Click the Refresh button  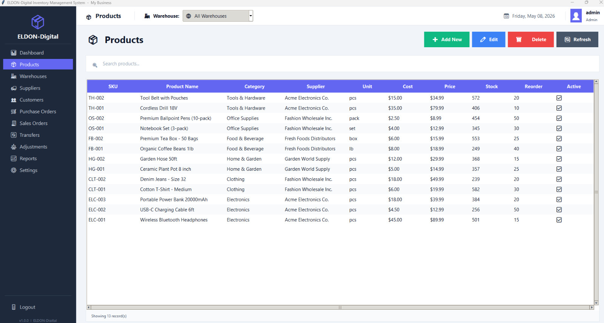pyautogui.click(x=577, y=40)
